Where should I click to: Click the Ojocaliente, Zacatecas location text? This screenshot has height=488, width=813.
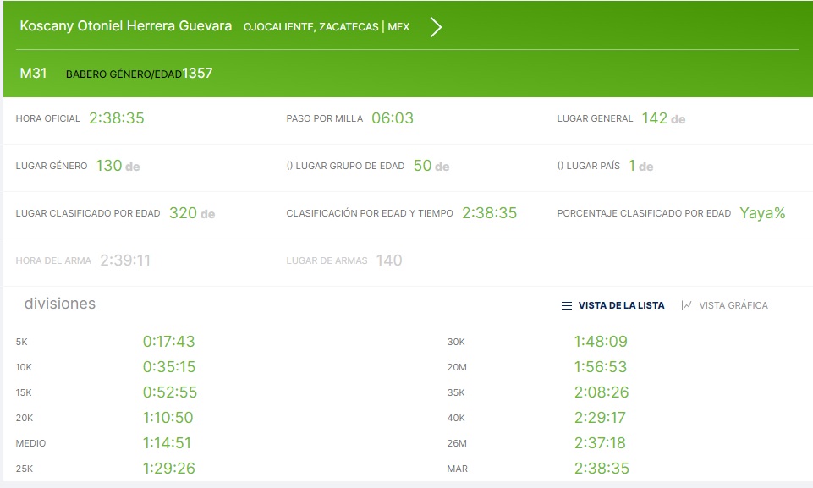[310, 27]
